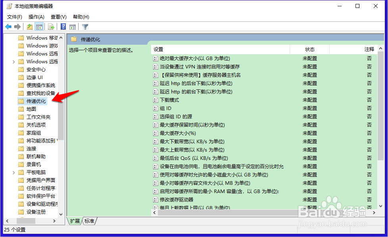Click the Forward arrow toolbar icon
This screenshot has width=388, height=237.
tap(17, 27)
